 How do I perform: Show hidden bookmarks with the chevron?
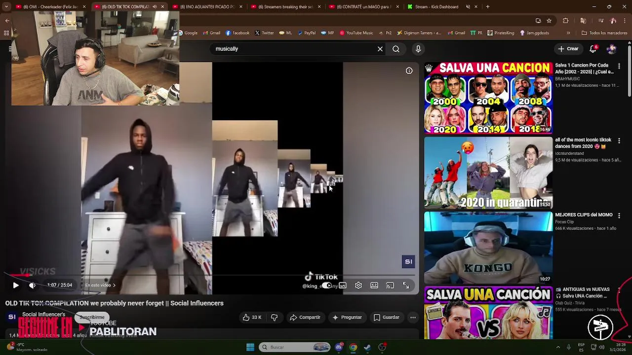tap(568, 33)
